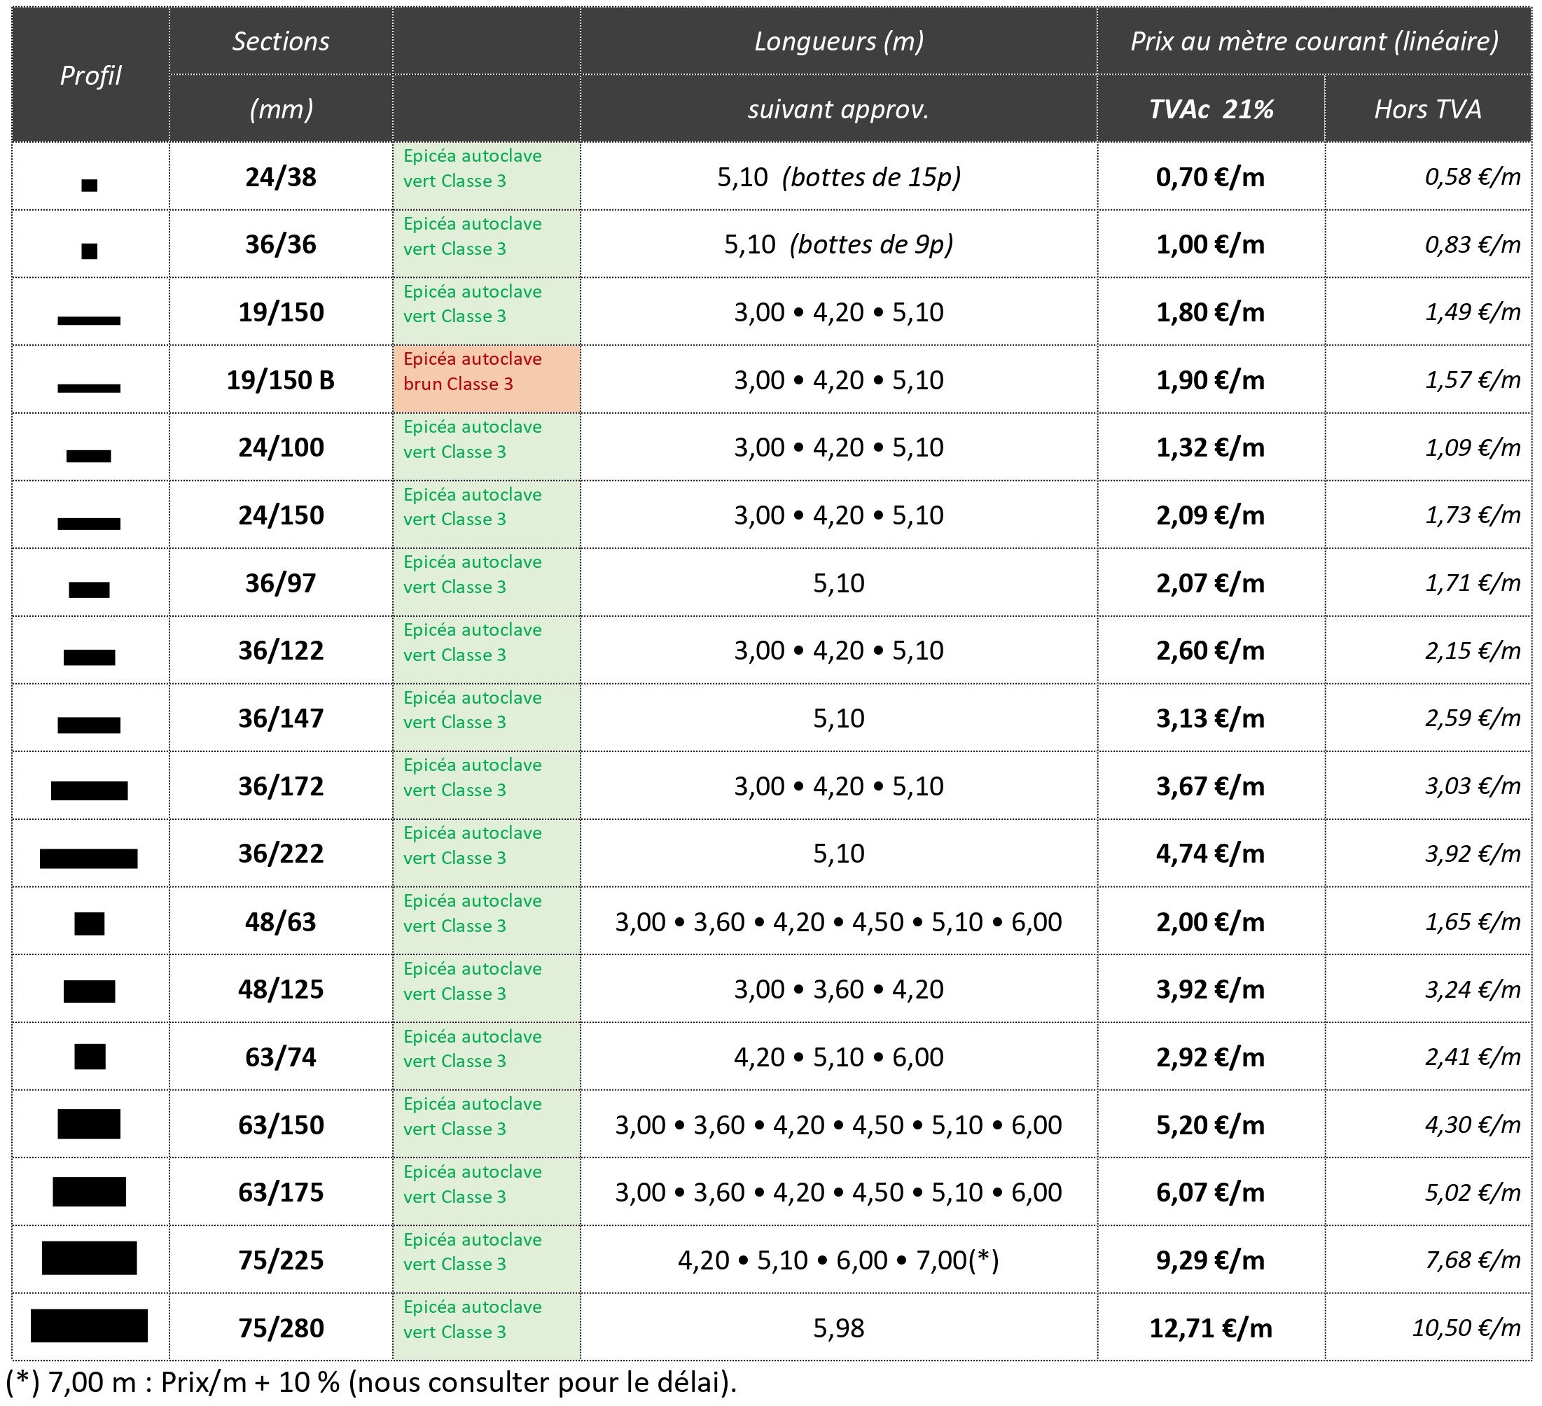Click the Sections header cell
The width and height of the screenshot is (1542, 1406).
281,41
